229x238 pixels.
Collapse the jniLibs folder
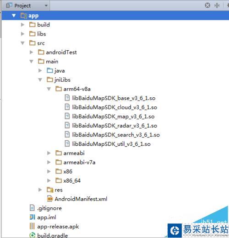point(40,80)
